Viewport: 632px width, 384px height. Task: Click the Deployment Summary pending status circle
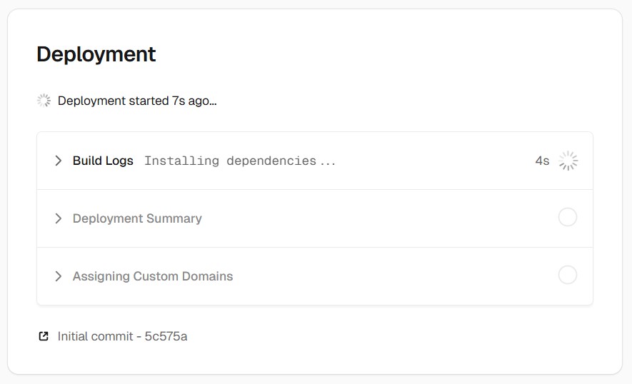(x=568, y=218)
